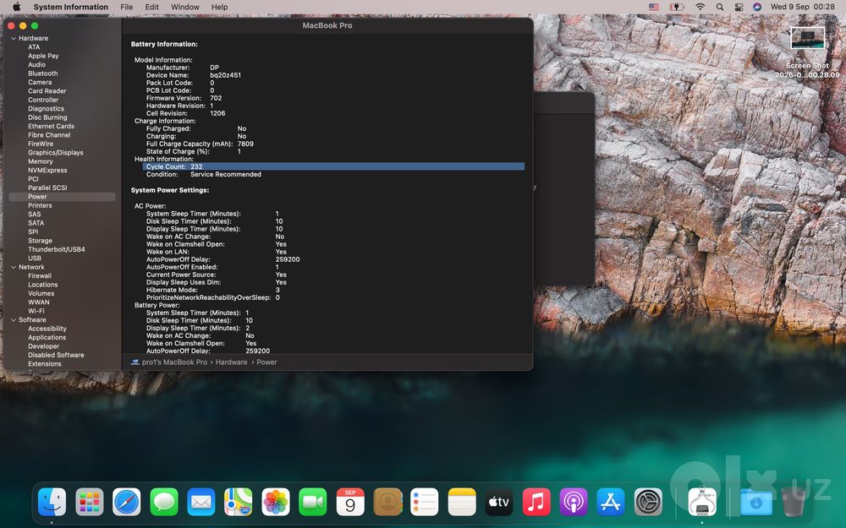The width and height of the screenshot is (846, 528).
Task: Select Apple Pay in the sidebar
Action: coord(43,56)
